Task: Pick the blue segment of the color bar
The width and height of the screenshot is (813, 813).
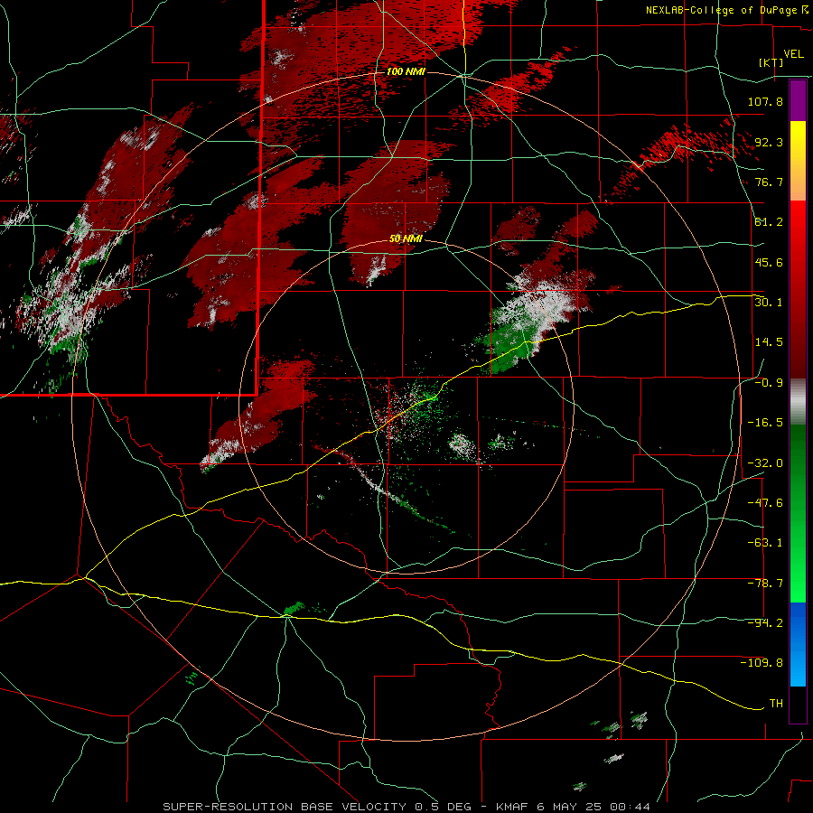Action: point(798,644)
